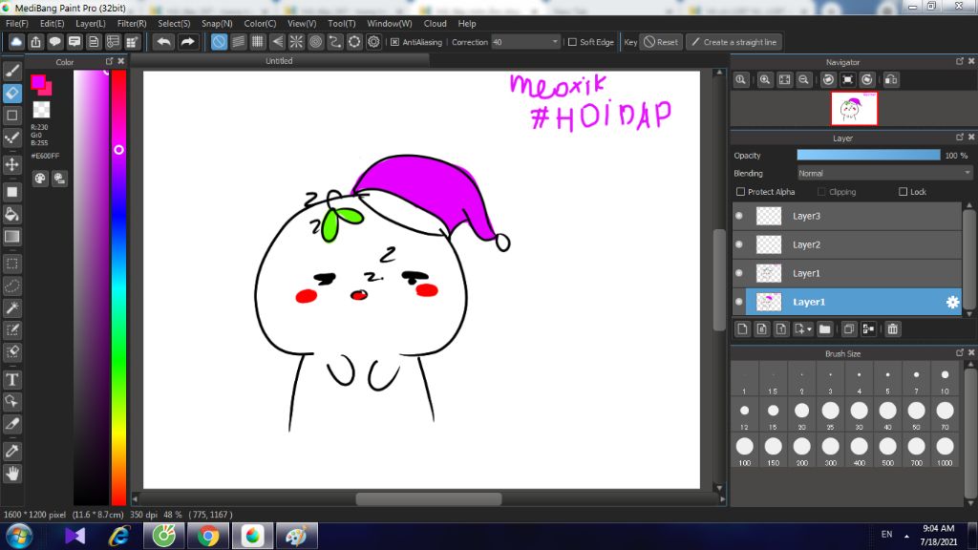Click the Undo arrow in toolbar
The image size is (978, 550).
click(x=164, y=42)
